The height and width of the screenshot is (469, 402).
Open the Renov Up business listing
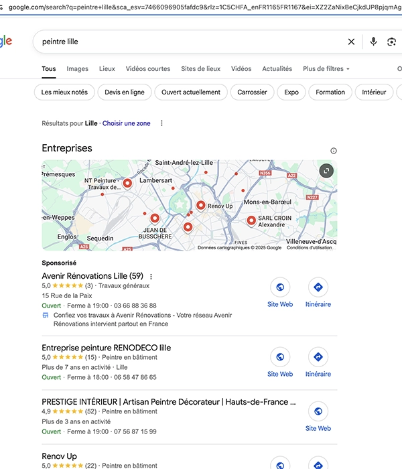(x=59, y=456)
